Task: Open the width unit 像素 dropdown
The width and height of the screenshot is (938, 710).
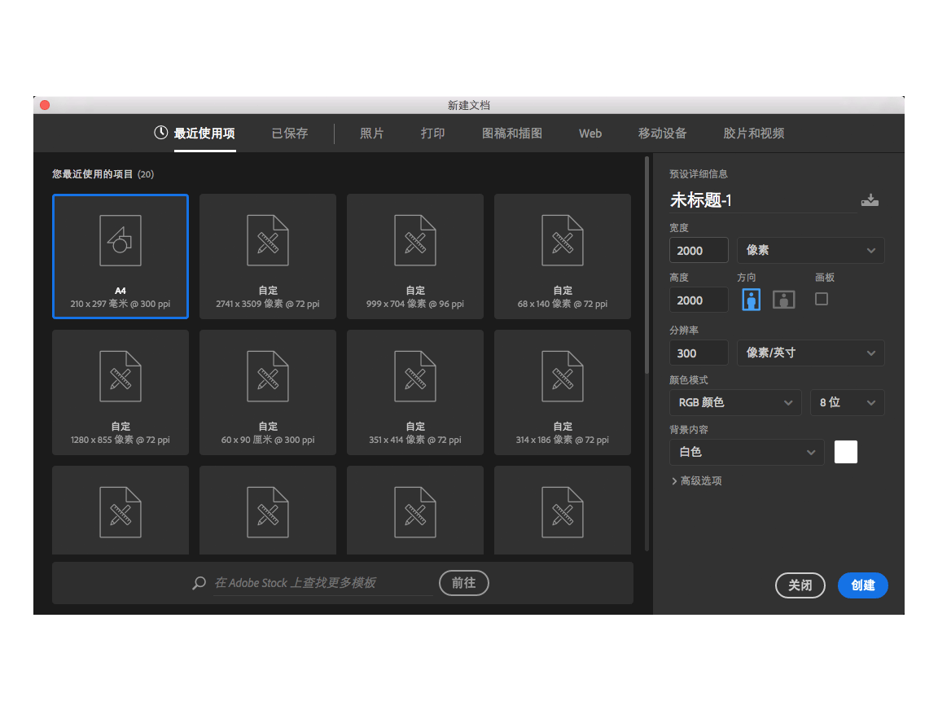Action: click(x=811, y=250)
